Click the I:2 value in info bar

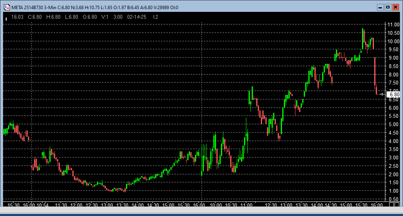[x=156, y=17]
